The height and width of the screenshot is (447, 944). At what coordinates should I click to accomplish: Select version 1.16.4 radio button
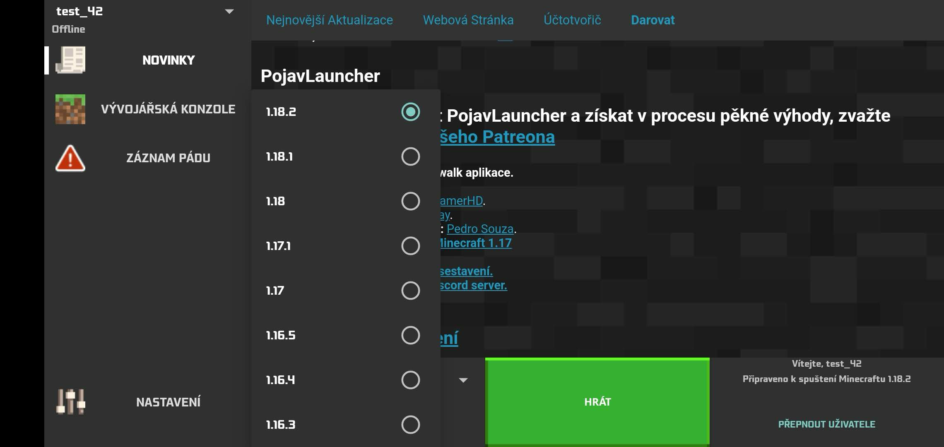(410, 380)
